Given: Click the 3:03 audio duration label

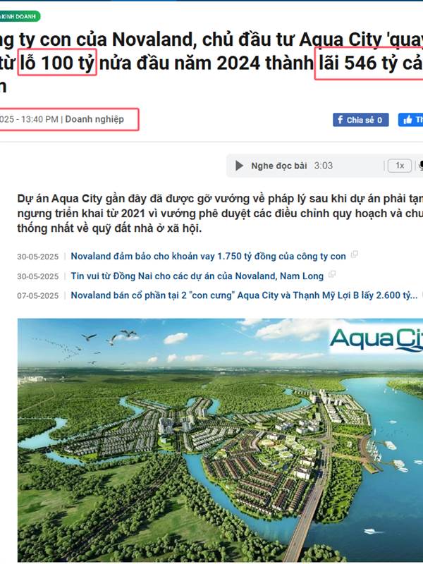Looking at the screenshot, I should coord(324,166).
